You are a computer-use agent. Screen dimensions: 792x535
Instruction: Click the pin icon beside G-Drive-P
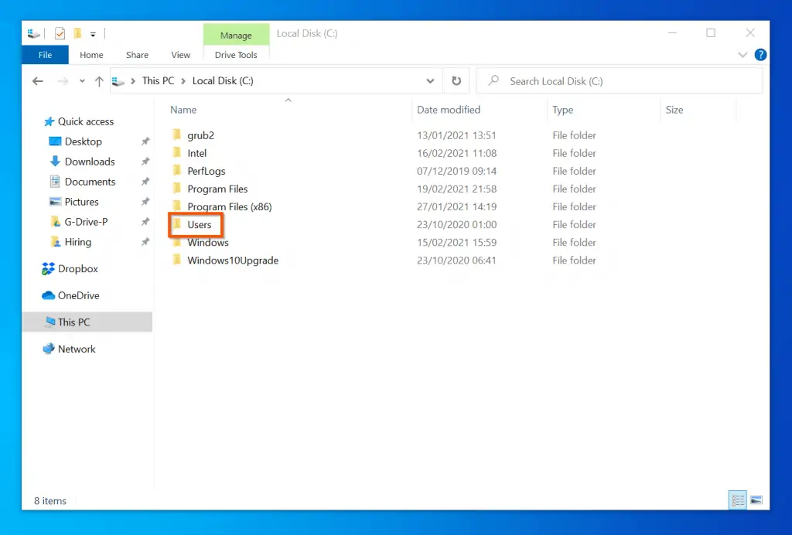point(145,222)
